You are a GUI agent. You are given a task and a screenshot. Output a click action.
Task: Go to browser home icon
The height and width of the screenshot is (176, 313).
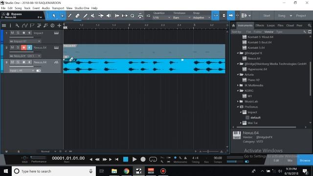(x=233, y=25)
